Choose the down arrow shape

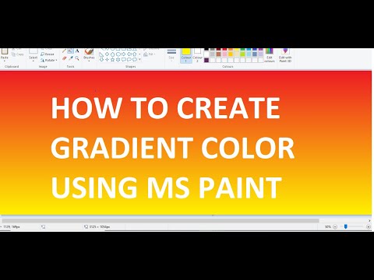pos(101,60)
